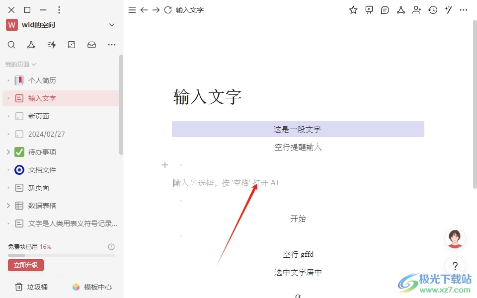This screenshot has width=477, height=298.
Task: Click the empty line input placeholder
Action: [x=230, y=183]
